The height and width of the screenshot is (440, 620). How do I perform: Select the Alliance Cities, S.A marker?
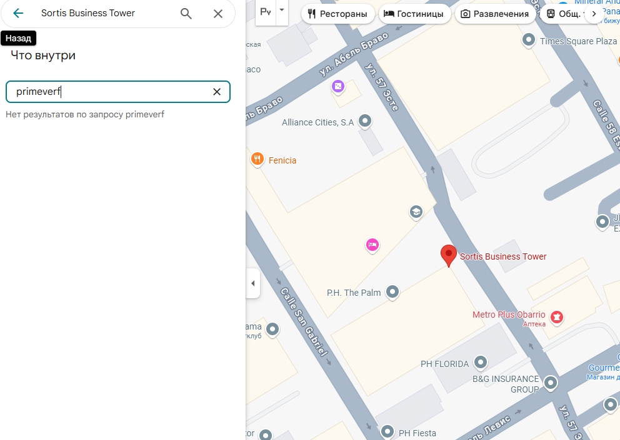[x=364, y=121]
